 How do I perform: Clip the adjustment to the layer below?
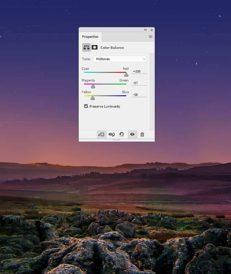pyautogui.click(x=101, y=134)
